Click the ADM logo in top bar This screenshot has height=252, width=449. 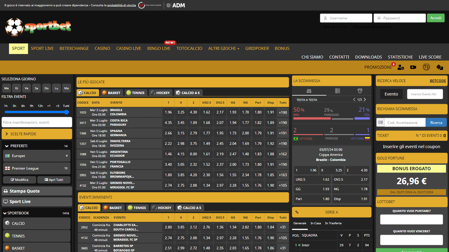(176, 5)
